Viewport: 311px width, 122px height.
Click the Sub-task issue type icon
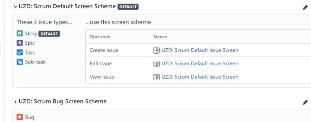click(x=20, y=62)
